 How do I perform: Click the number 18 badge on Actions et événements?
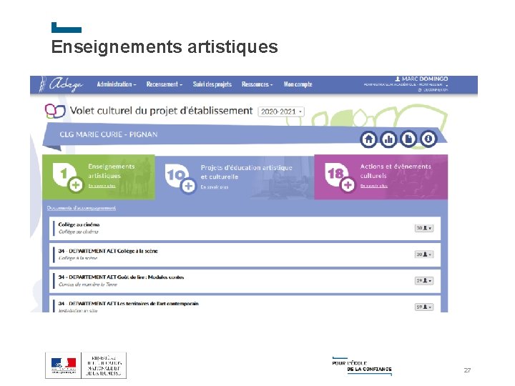tap(335, 174)
